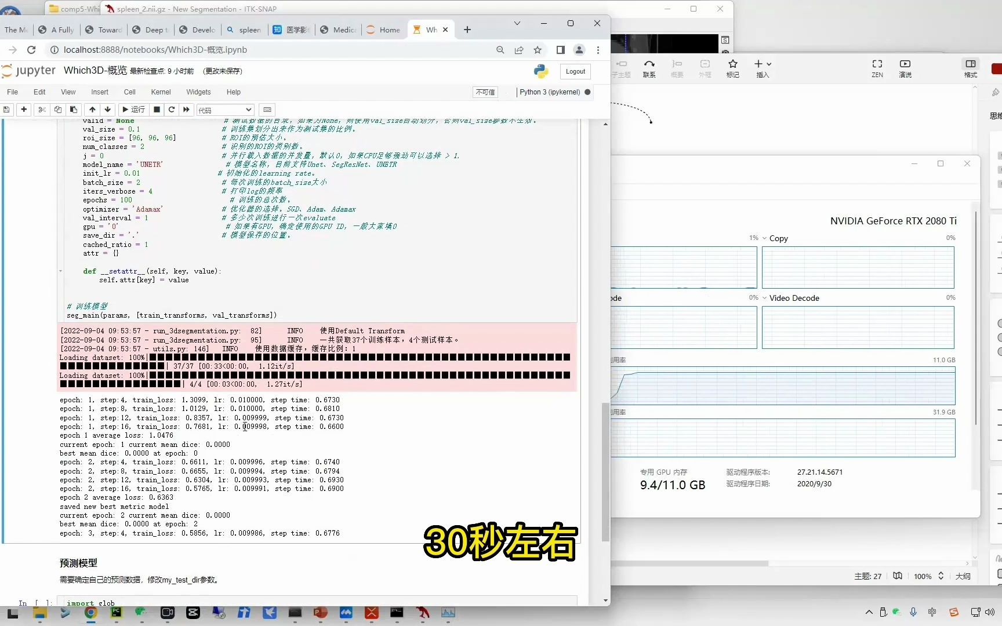Viewport: 1002px width, 626px height.
Task: Collapse the __setattr__ function fold arrow
Action: (60, 271)
